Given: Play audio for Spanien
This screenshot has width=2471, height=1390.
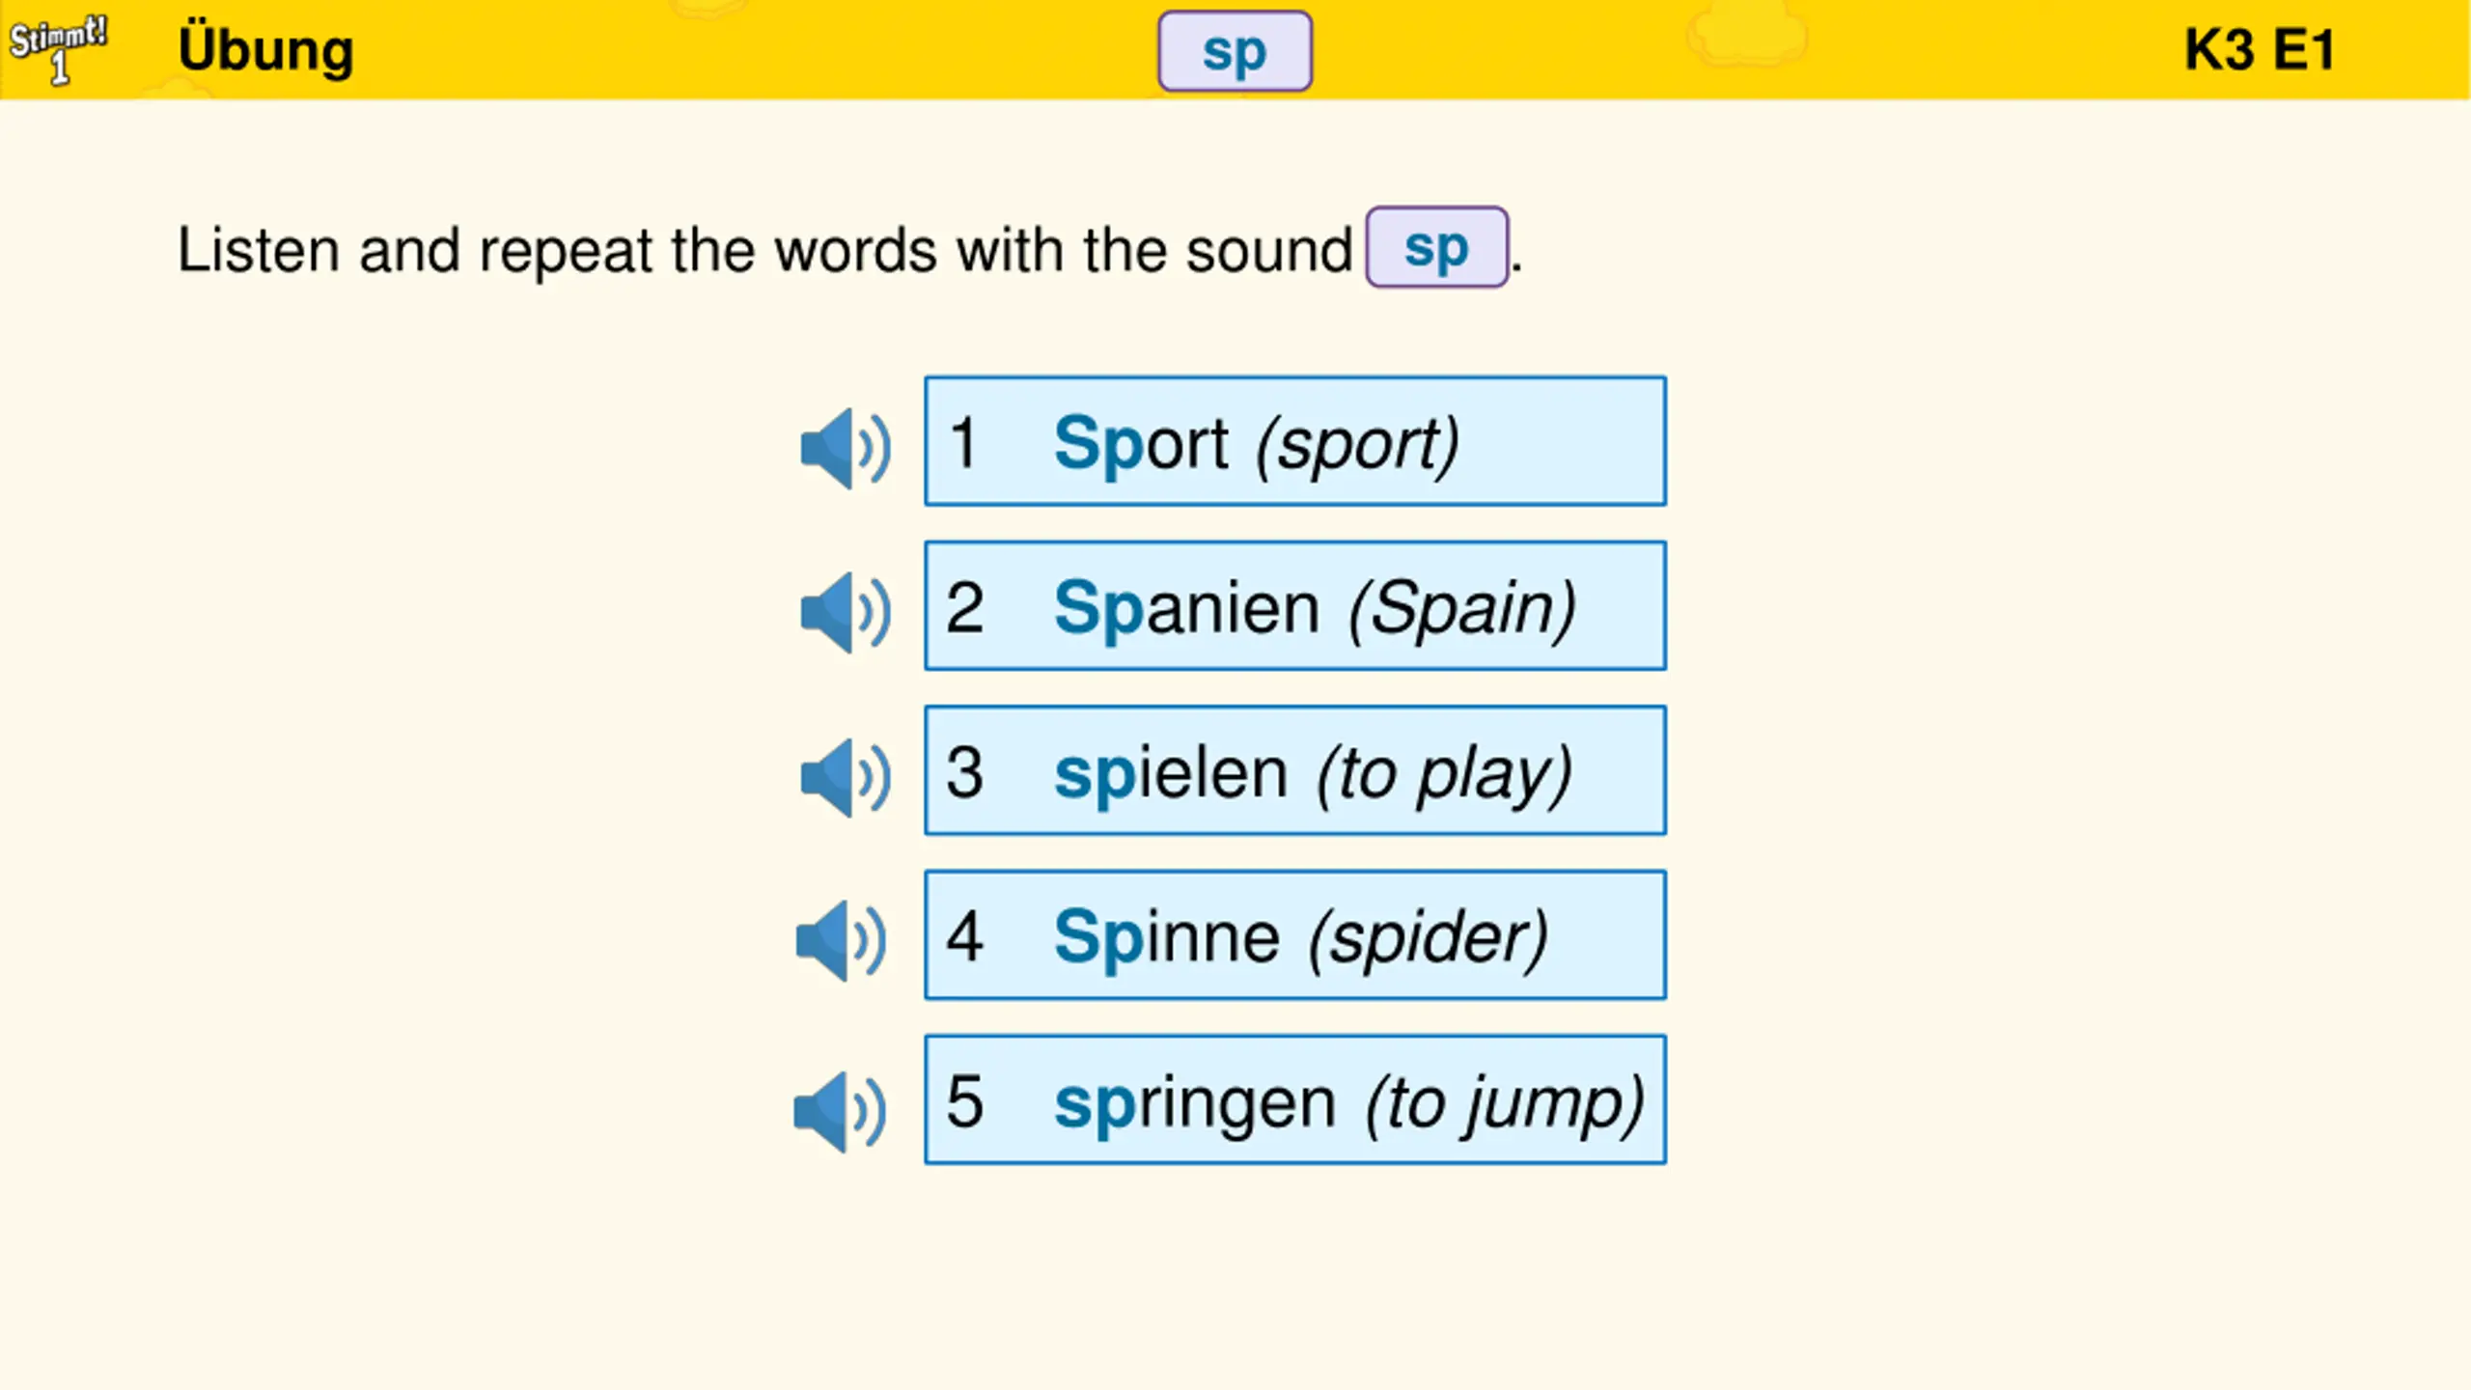Looking at the screenshot, I should 845,613.
